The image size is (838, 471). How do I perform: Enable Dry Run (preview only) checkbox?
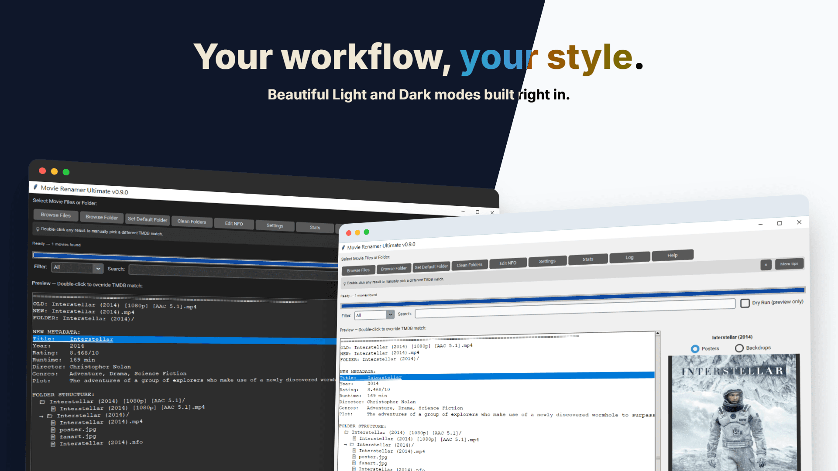coord(745,303)
